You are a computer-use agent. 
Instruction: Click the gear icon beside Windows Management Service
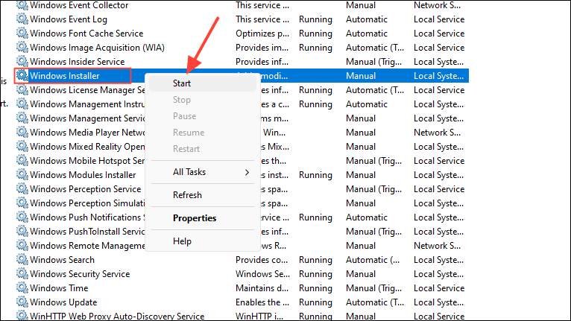tap(22, 118)
